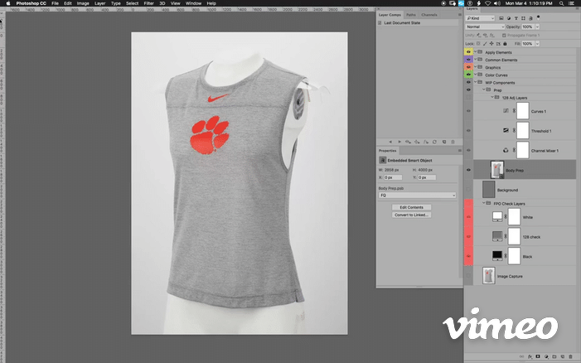The height and width of the screenshot is (363, 581).
Task: Switch to the Paths tab
Action: pos(411,15)
